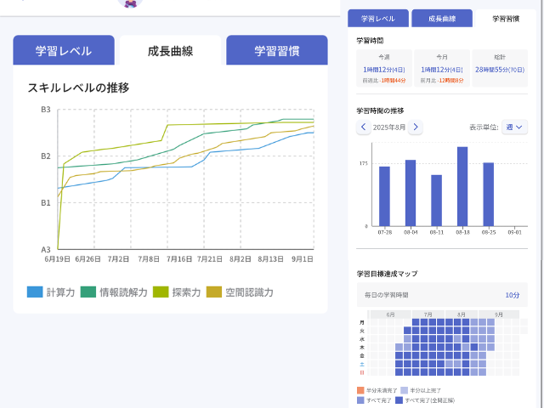
Task: Toggle the 情報読解力 legend green swatch
Action: click(x=88, y=292)
